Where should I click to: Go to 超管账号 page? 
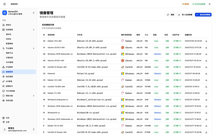point(18,86)
